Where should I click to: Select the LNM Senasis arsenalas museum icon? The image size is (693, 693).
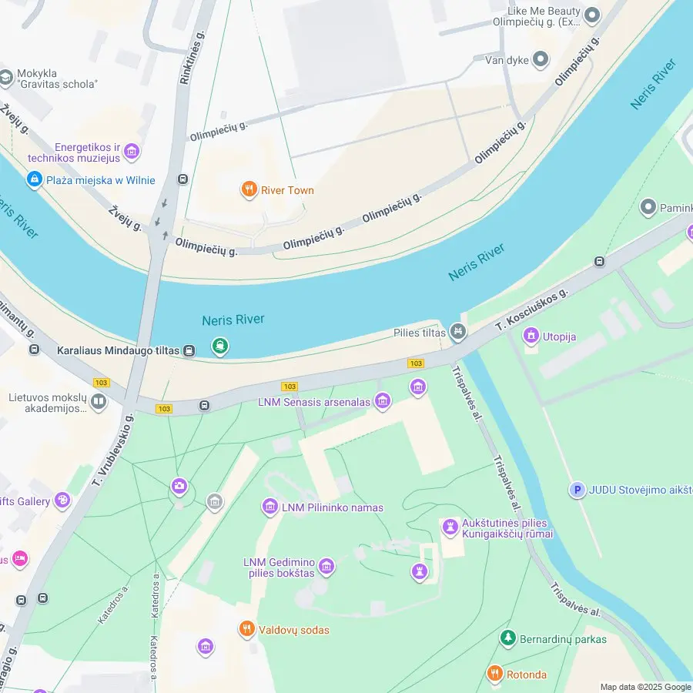[x=383, y=401]
